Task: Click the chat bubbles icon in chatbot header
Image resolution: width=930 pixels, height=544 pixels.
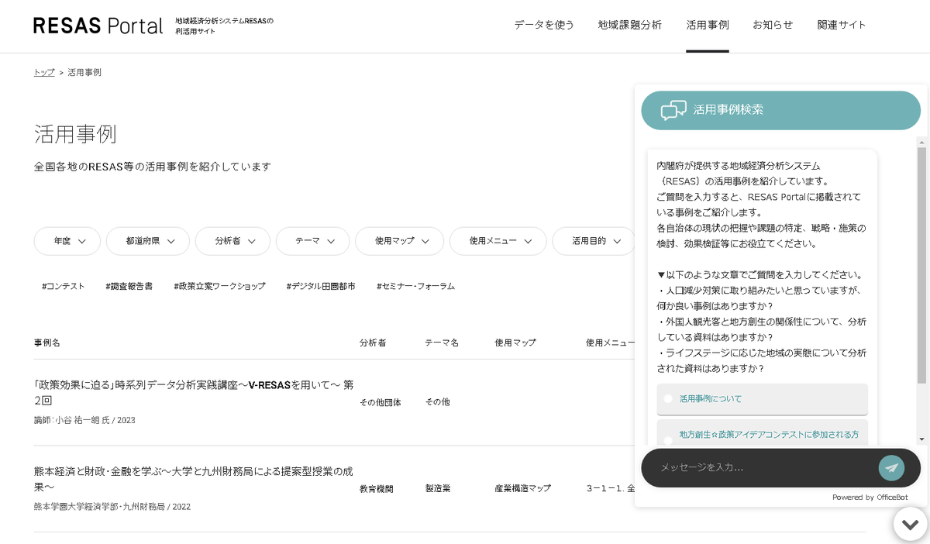Action: pos(673,110)
